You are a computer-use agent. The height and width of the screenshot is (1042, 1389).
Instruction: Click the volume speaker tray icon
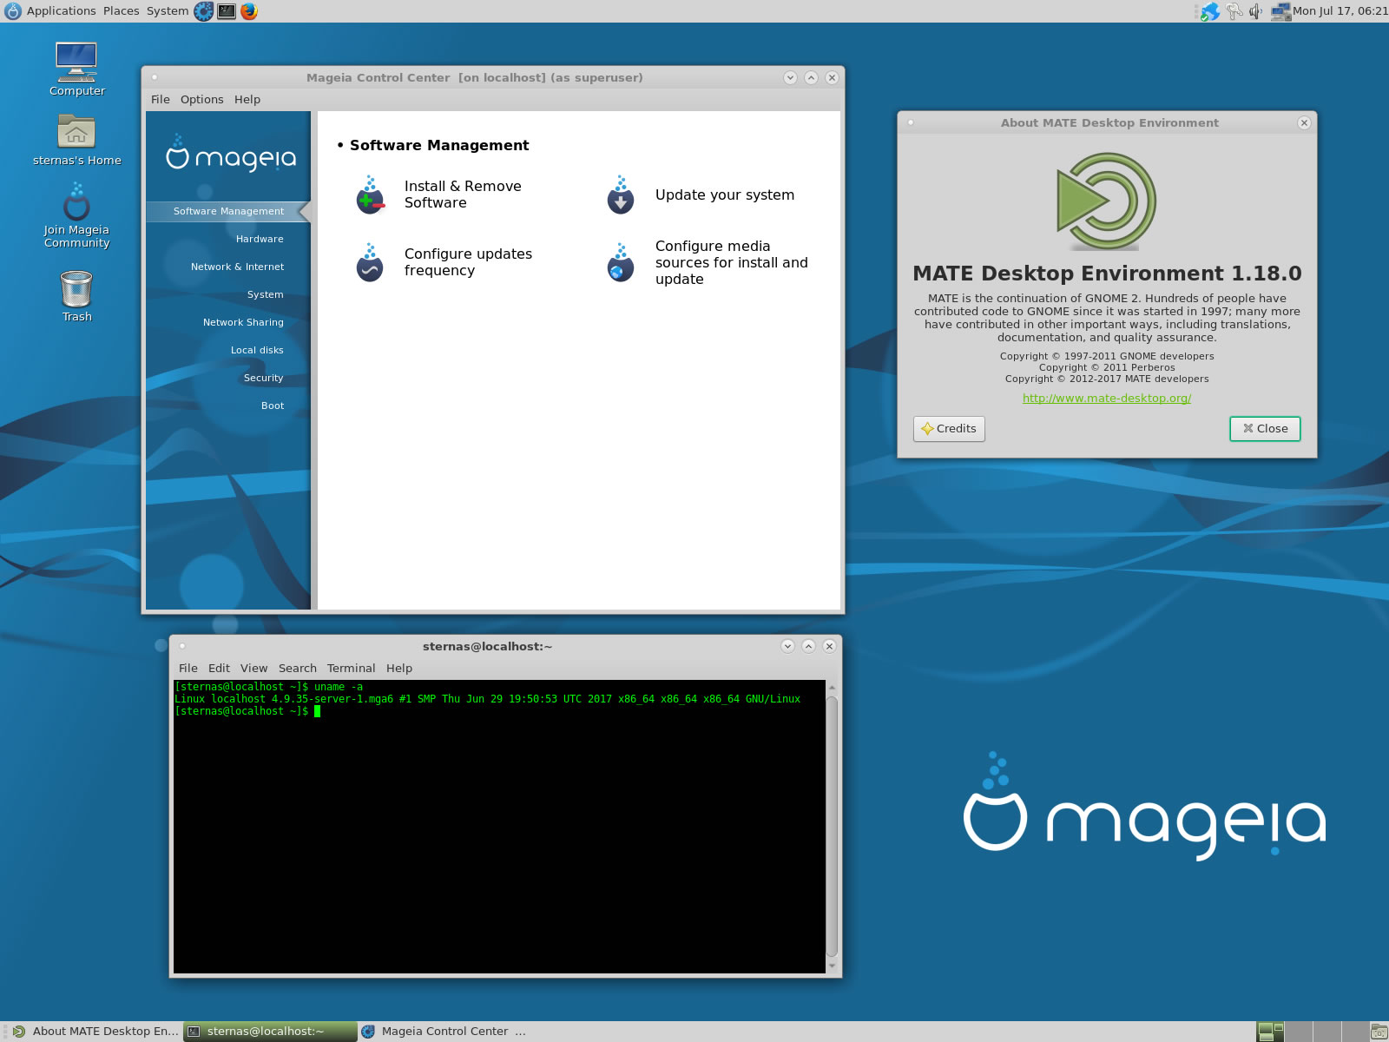tap(1256, 11)
